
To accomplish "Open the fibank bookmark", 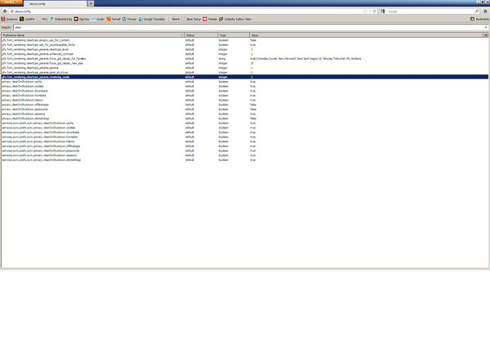I will point(173,19).
